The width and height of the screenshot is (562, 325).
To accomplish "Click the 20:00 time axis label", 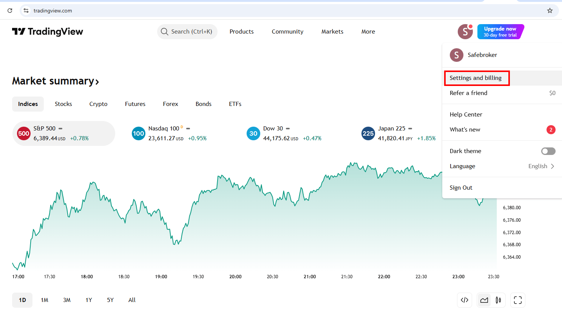I will [x=235, y=277].
